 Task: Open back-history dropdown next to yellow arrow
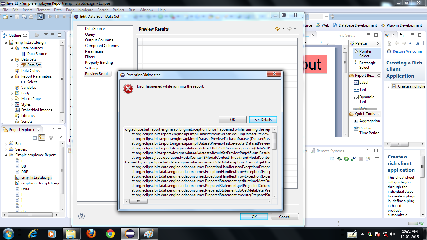[283, 29]
